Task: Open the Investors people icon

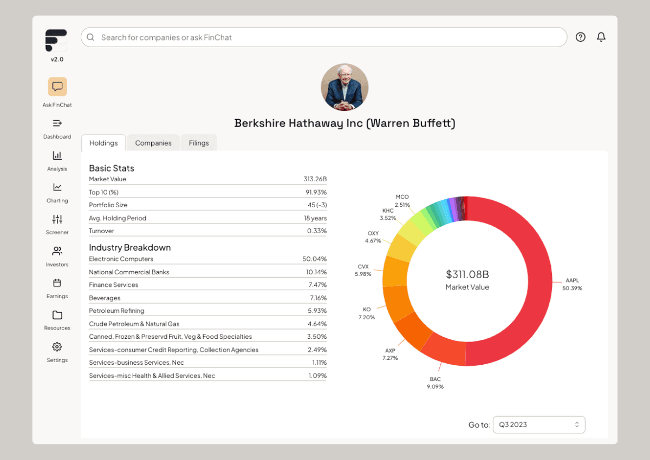Action: tap(57, 251)
